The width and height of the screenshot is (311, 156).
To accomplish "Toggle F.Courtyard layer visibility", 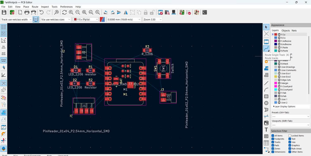I will pos(279,86).
